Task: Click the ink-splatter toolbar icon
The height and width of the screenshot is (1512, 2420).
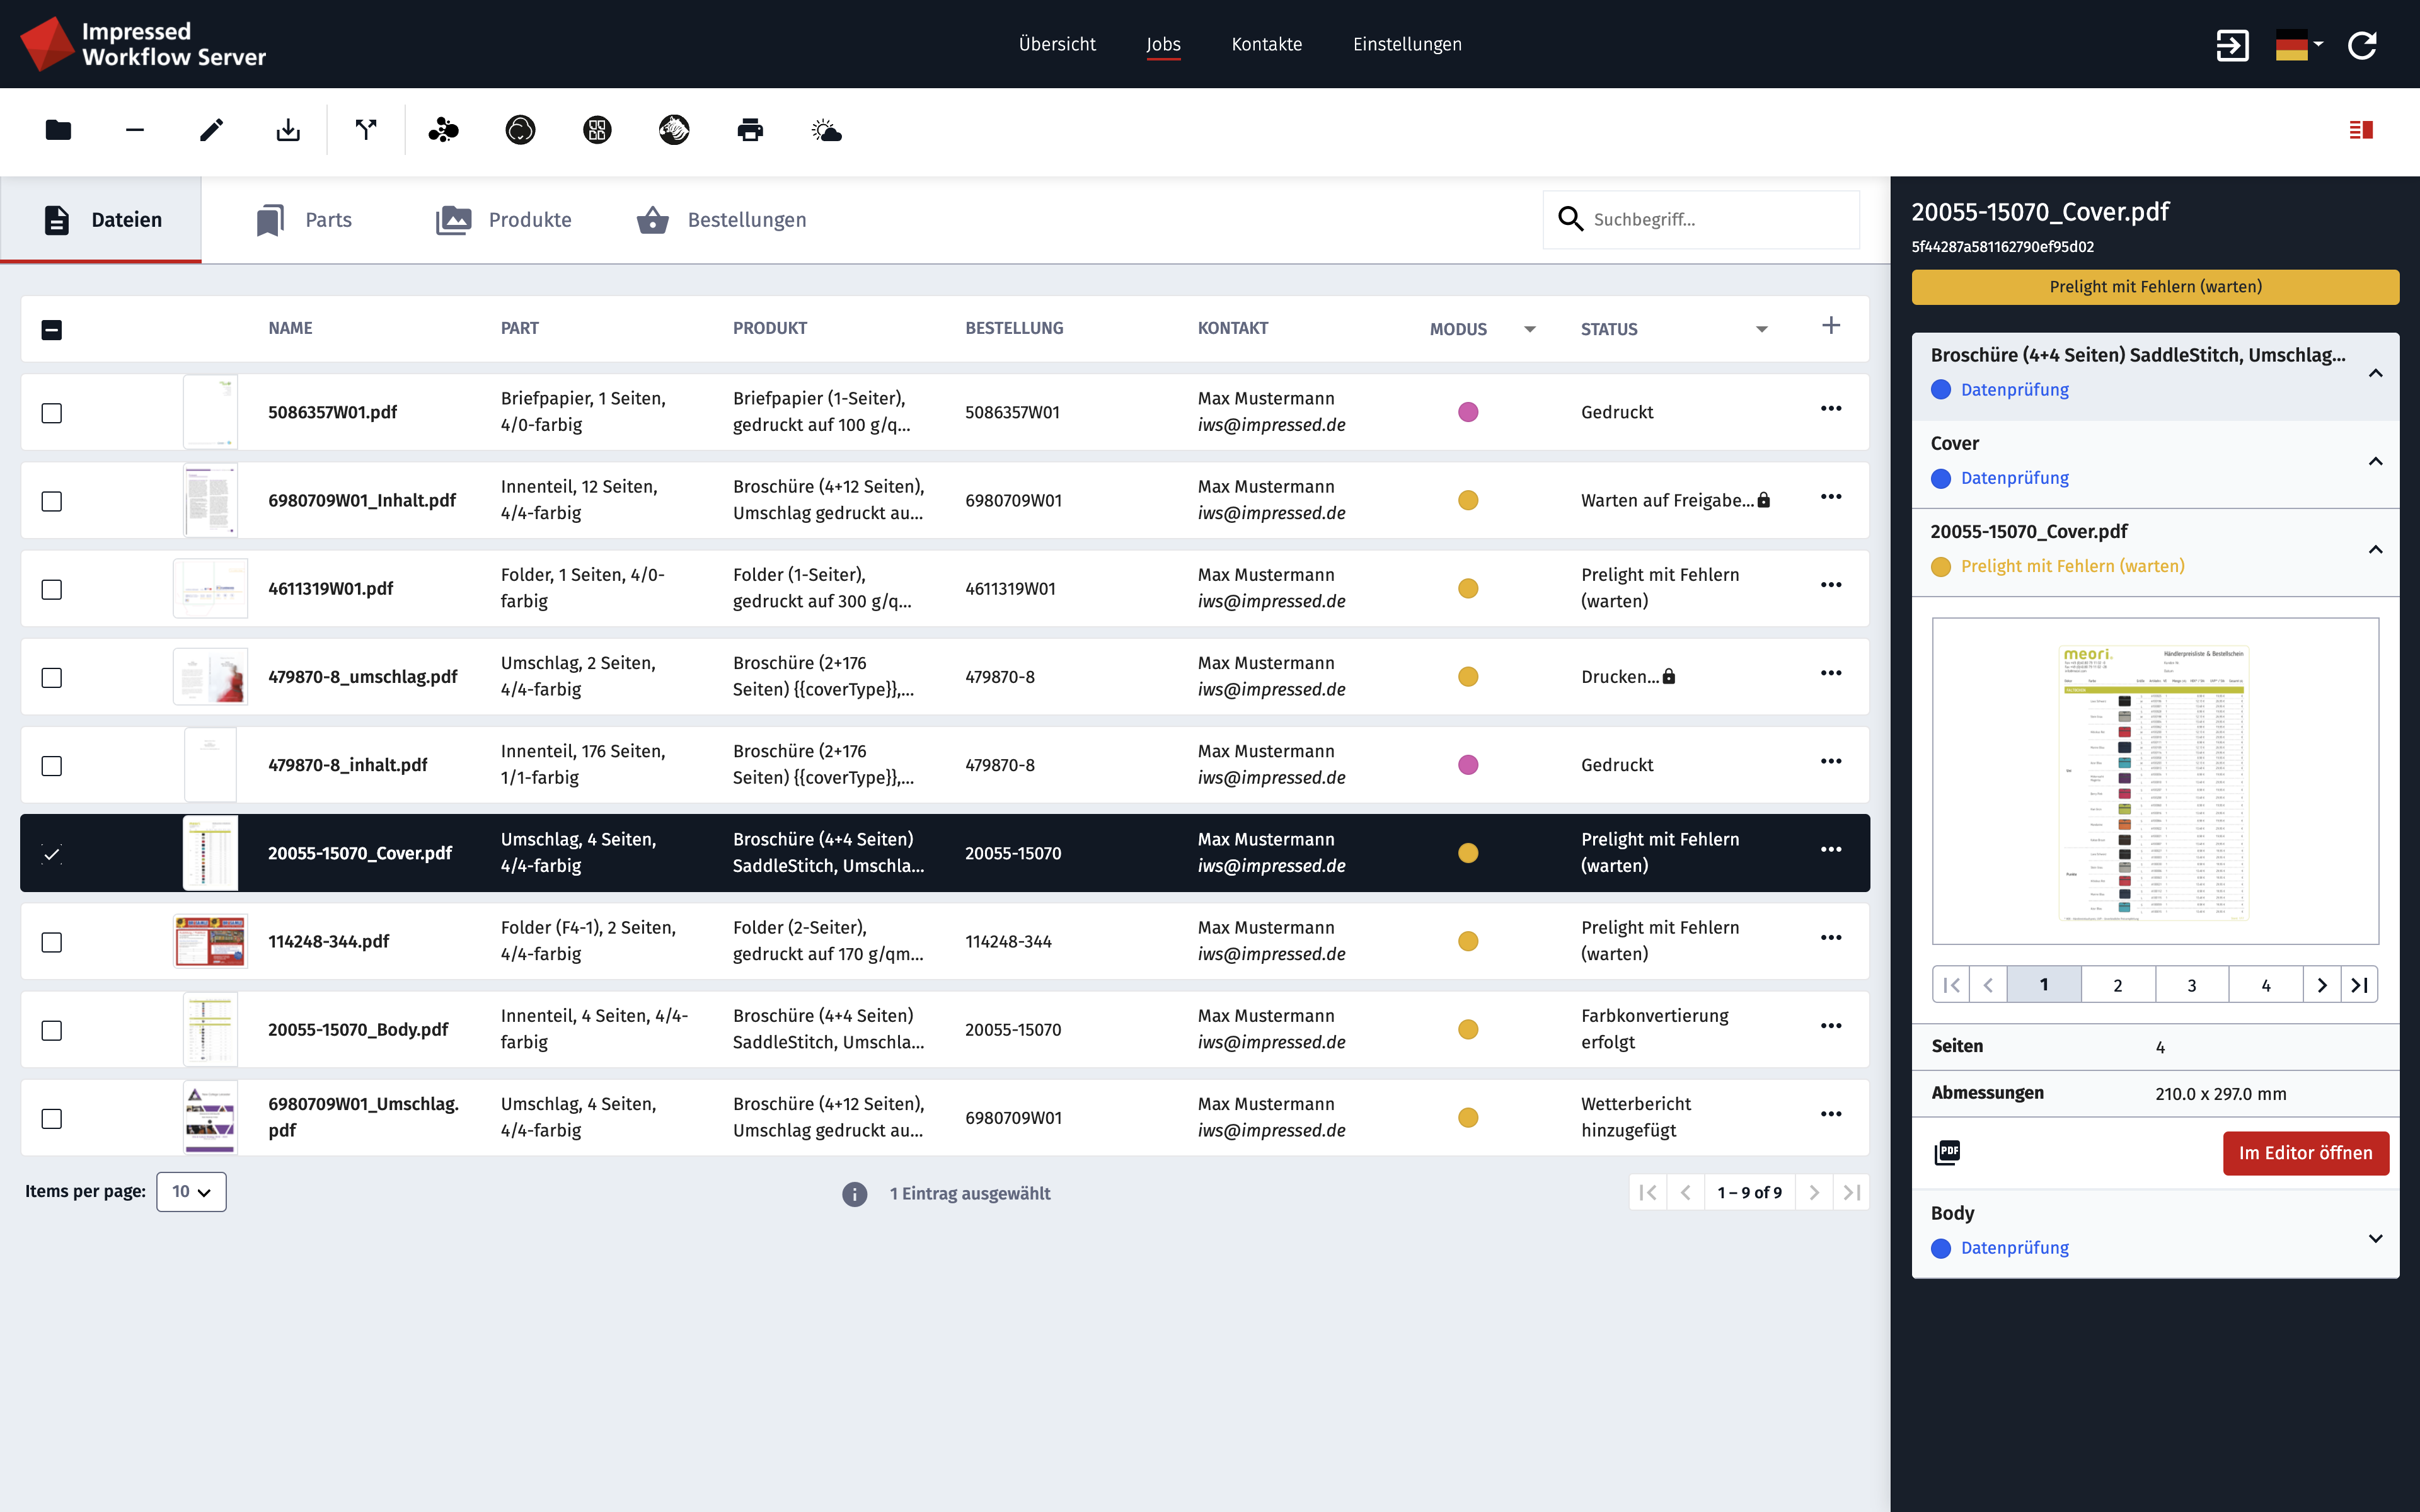Action: click(443, 130)
